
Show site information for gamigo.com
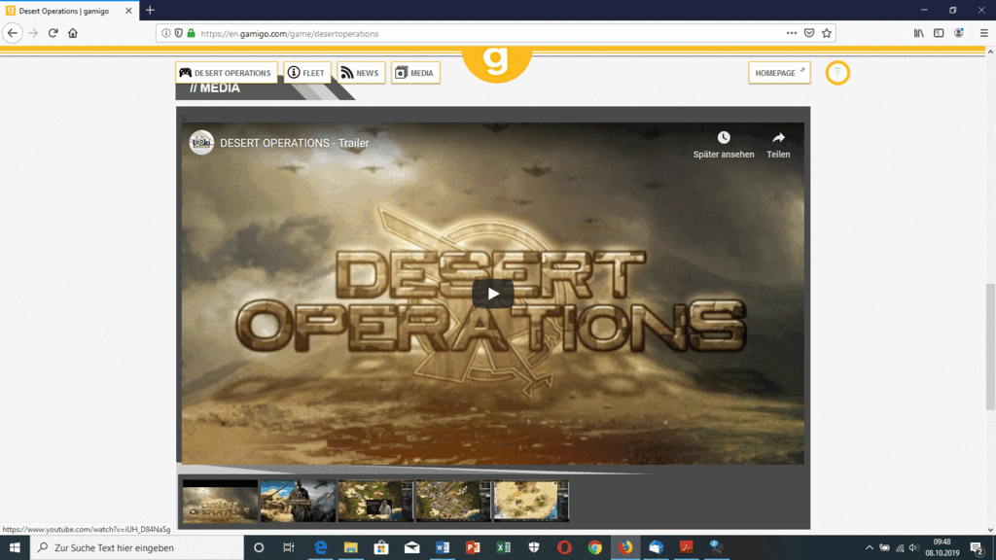pyautogui.click(x=165, y=33)
